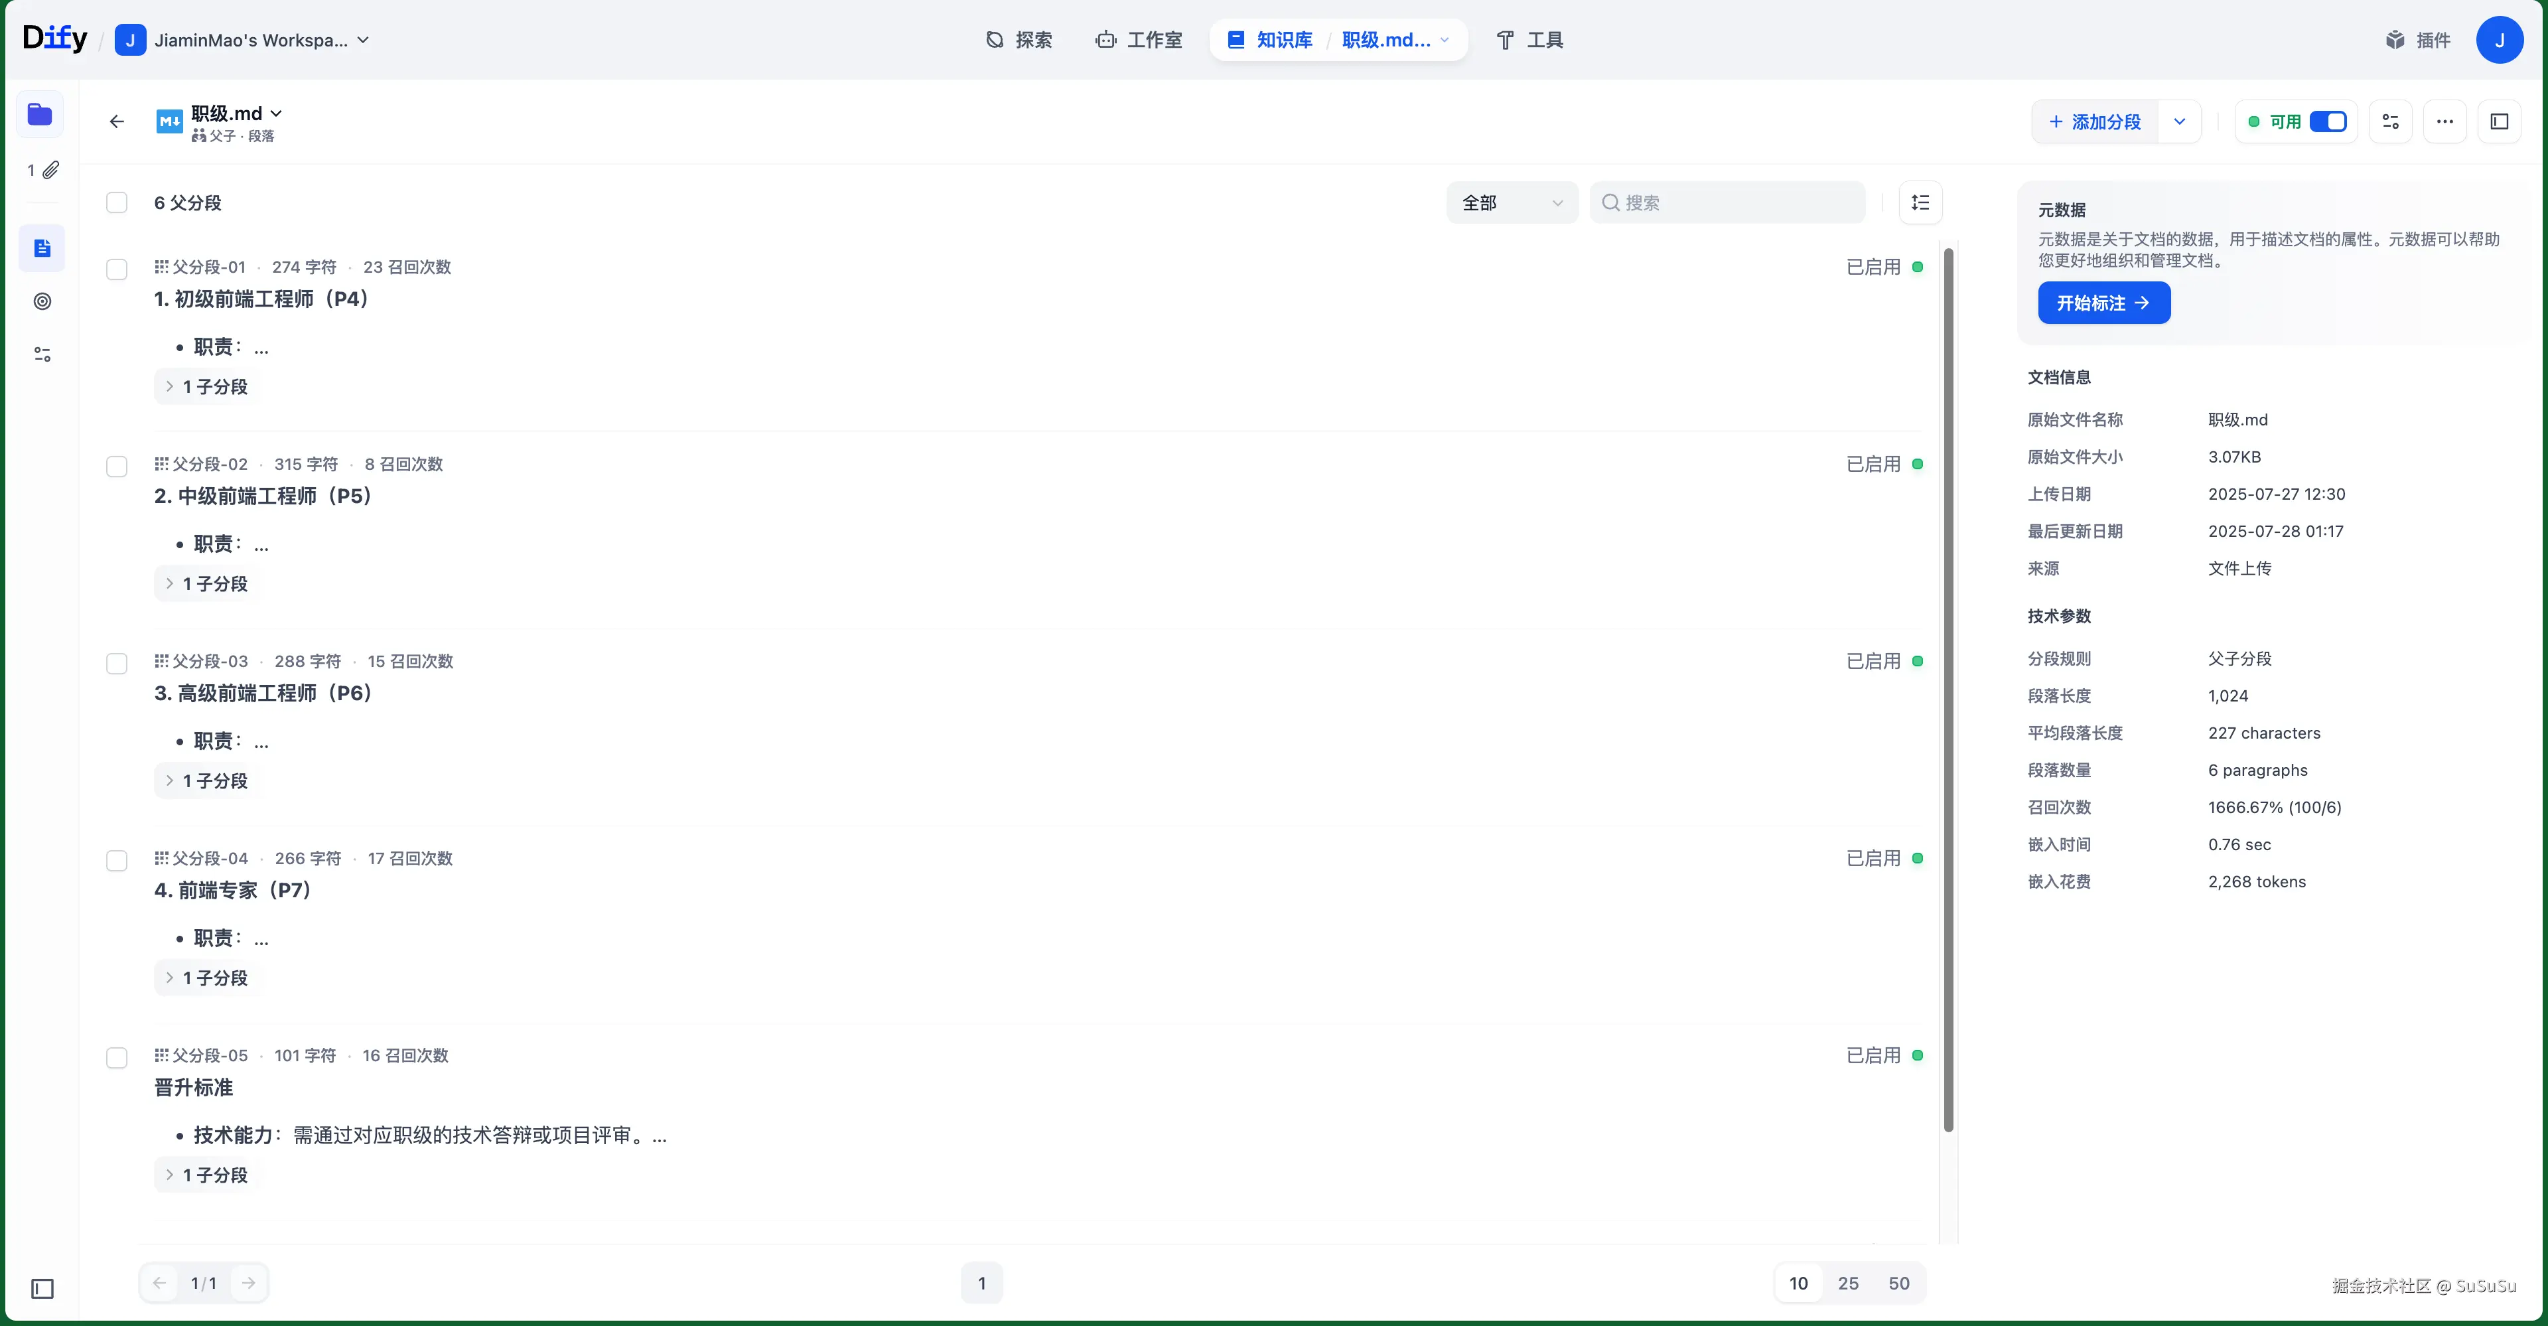Open the three-dots more options menu
Image resolution: width=2548 pixels, height=1326 pixels.
pyautogui.click(x=2444, y=121)
